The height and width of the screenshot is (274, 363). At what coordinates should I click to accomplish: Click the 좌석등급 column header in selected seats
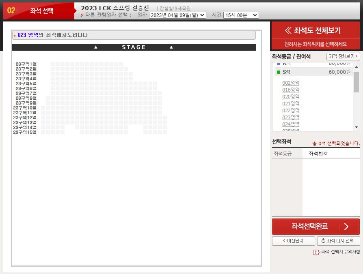coord(283,154)
